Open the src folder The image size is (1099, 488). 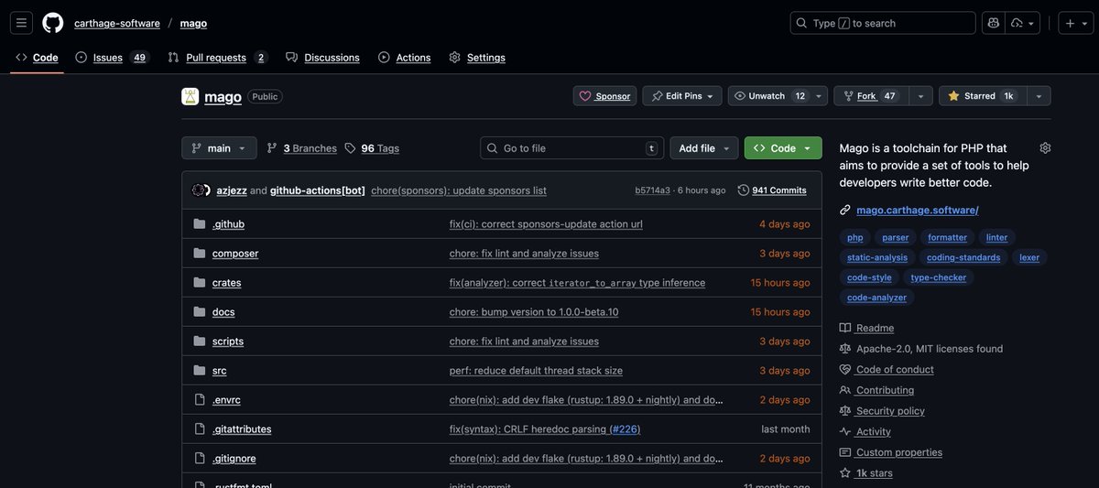(x=220, y=371)
